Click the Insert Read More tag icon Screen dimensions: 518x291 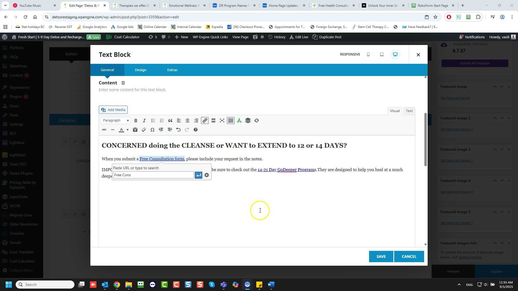click(213, 121)
